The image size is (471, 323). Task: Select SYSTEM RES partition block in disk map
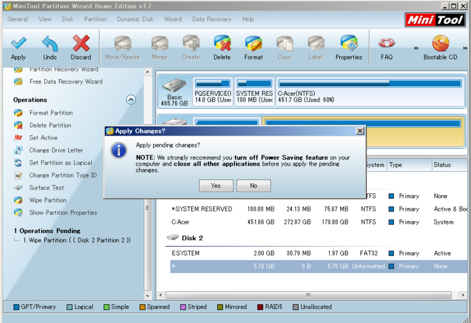coord(254,92)
